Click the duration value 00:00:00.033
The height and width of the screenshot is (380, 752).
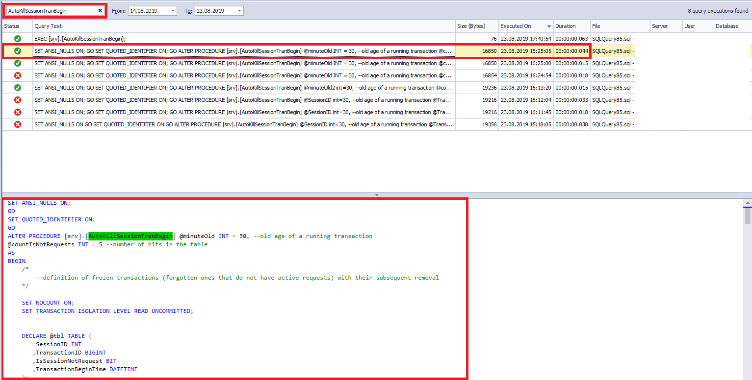[x=571, y=100]
